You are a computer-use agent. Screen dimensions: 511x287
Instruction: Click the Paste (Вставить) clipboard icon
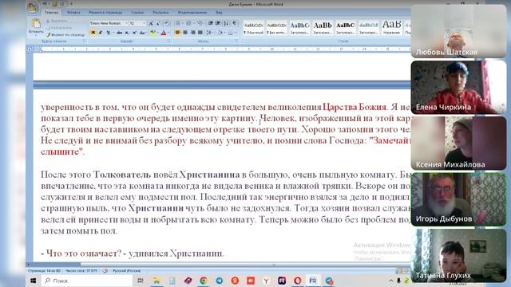click(36, 24)
